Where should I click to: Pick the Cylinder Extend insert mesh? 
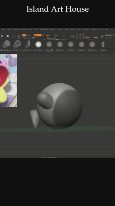28,46
